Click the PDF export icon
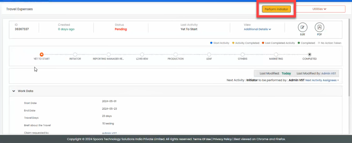This screenshot has height=143, width=352. [319, 27]
